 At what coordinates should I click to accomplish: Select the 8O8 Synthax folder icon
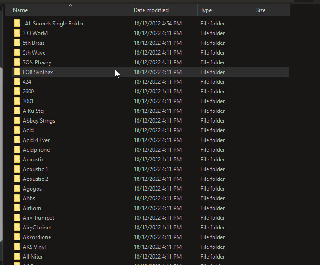(x=17, y=72)
